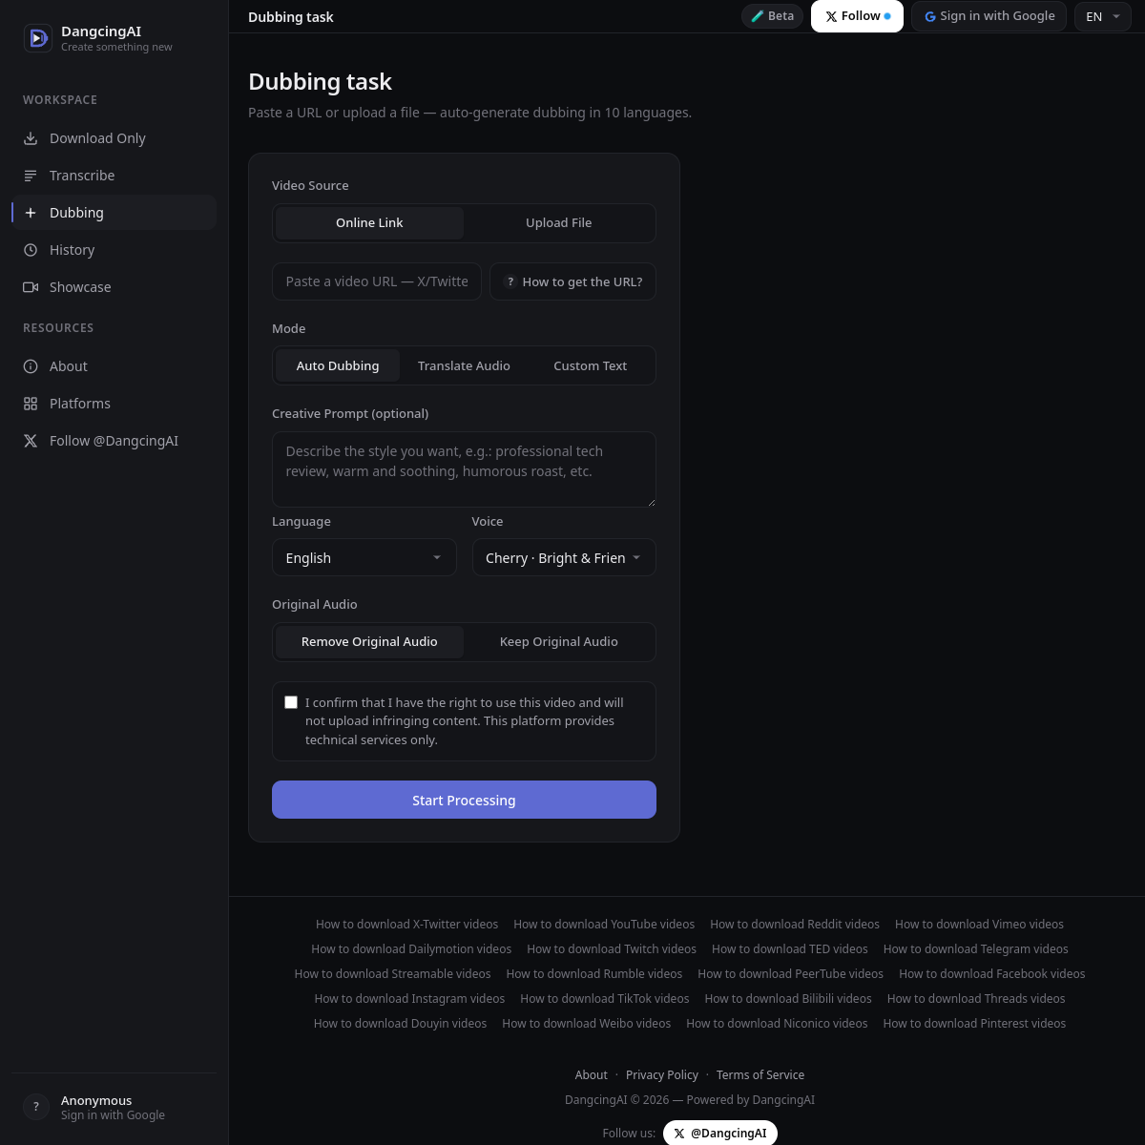This screenshot has height=1145, width=1145.
Task: Open How to download Telegram videos link
Action: [976, 948]
